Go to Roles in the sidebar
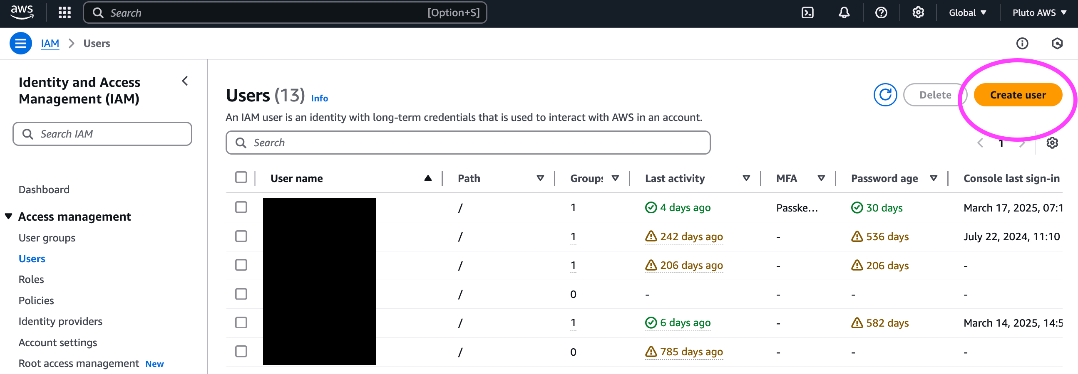Viewport: 1078px width, 374px height. (31, 279)
